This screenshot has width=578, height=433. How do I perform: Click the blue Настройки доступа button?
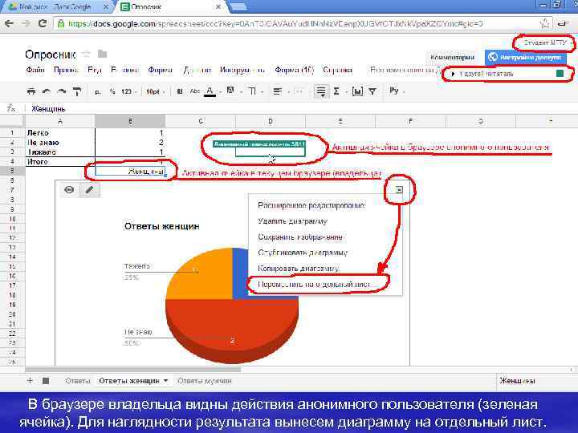525,58
